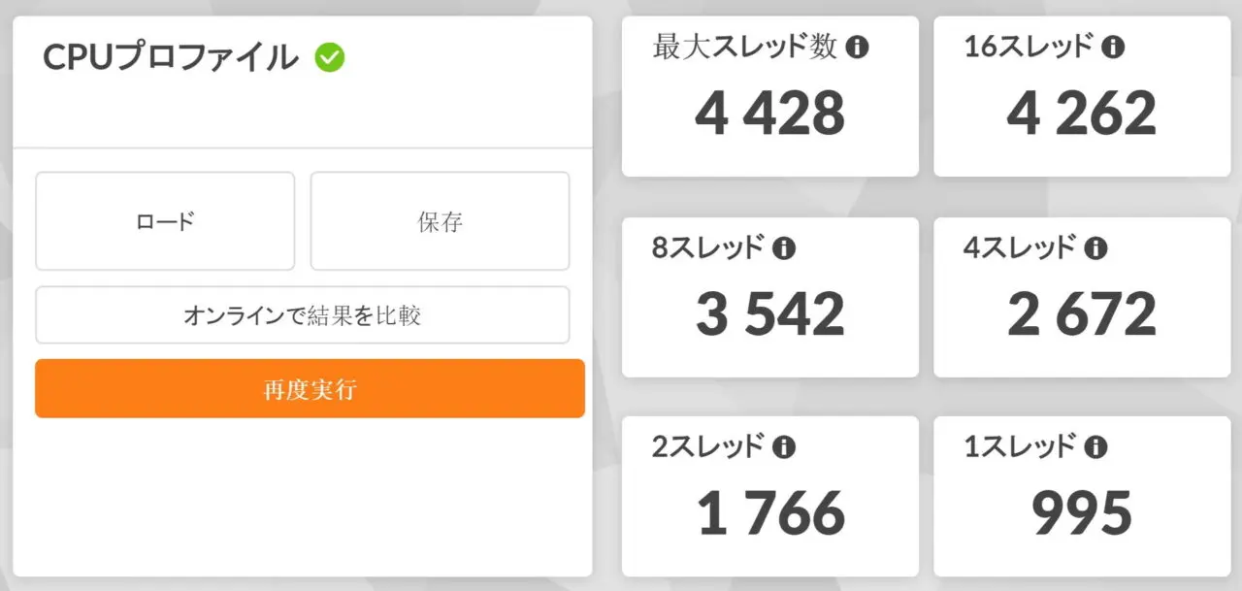Screen dimensions: 1242x591
Task: Click the CPUプロファイル title
Action: pos(171,58)
